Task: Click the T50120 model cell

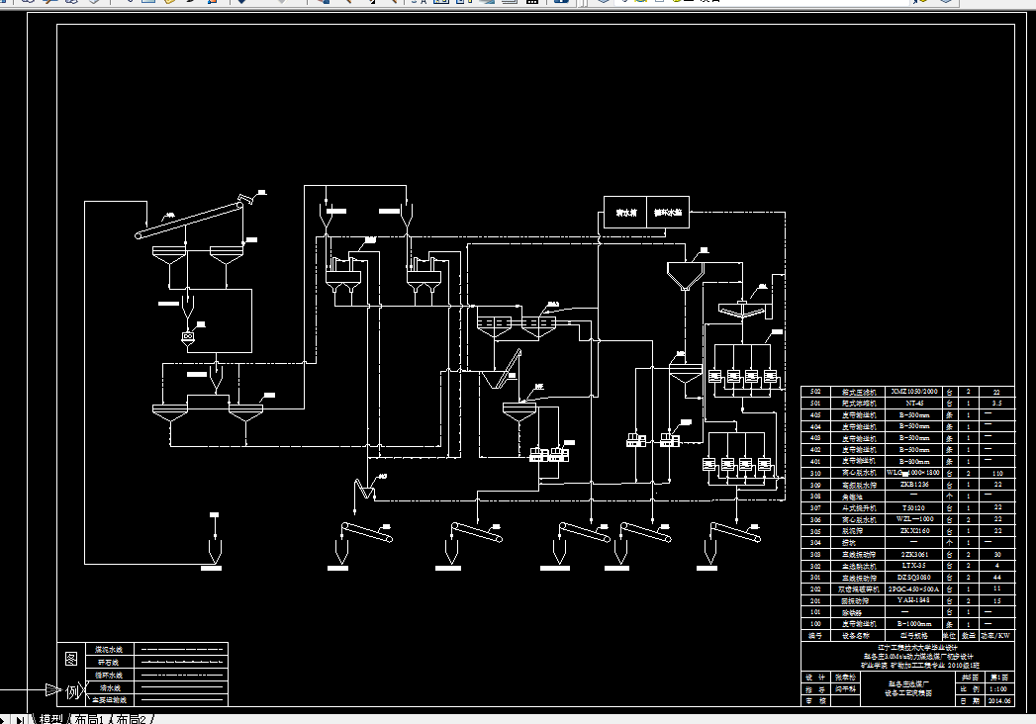Action: [913, 507]
